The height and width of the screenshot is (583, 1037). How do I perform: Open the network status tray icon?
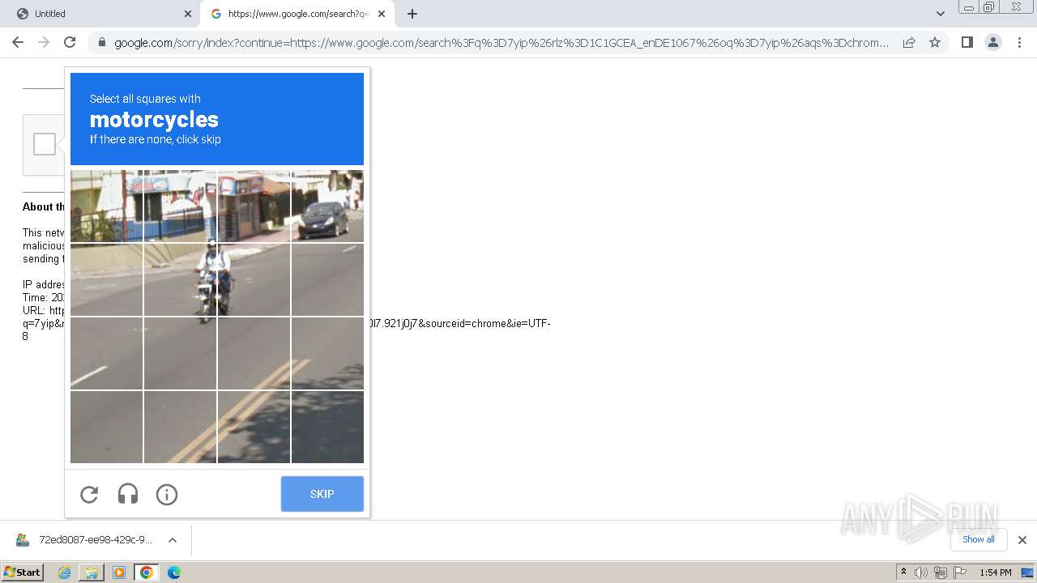(x=940, y=572)
